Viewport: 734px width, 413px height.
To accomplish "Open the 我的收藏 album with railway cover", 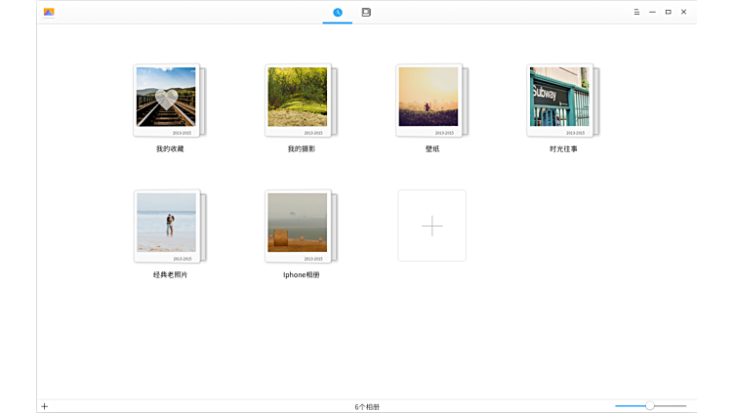I will pos(166,98).
